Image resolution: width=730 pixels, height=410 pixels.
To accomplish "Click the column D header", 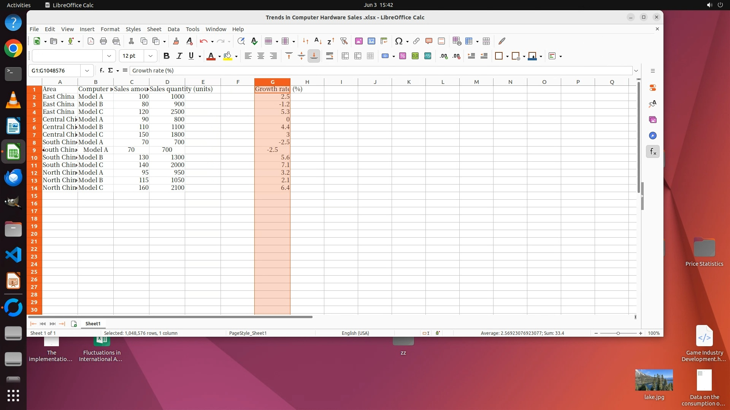I will pyautogui.click(x=167, y=82).
